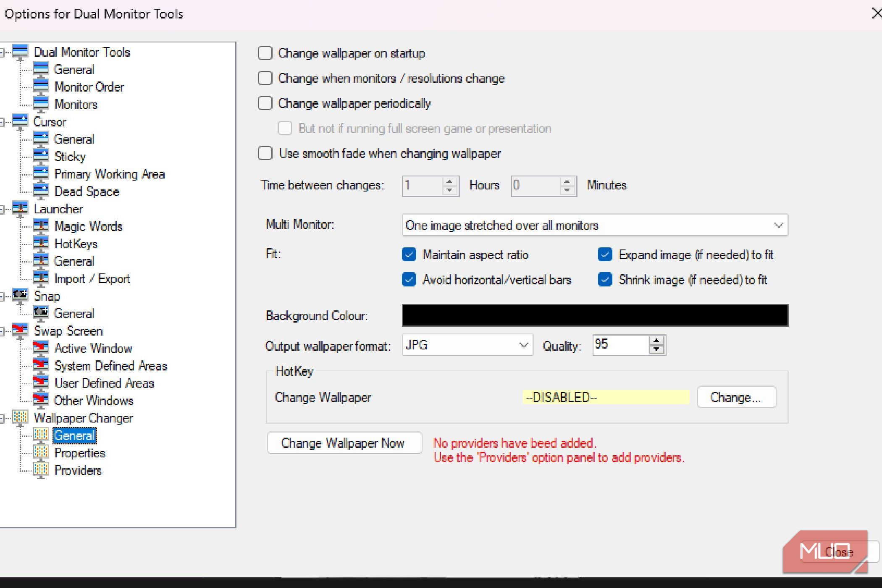
Task: Increase Quality value with up arrow
Action: click(x=656, y=340)
